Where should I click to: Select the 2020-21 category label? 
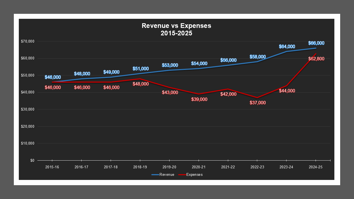(x=198, y=167)
